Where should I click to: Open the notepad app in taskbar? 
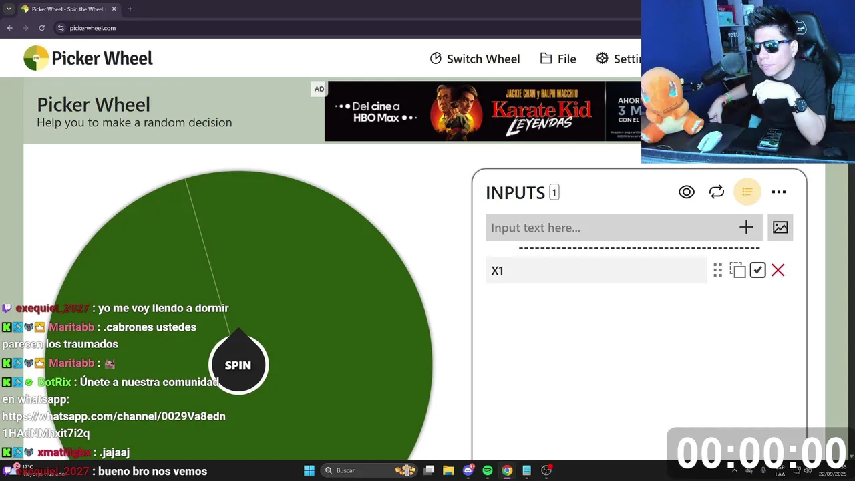[x=527, y=470]
